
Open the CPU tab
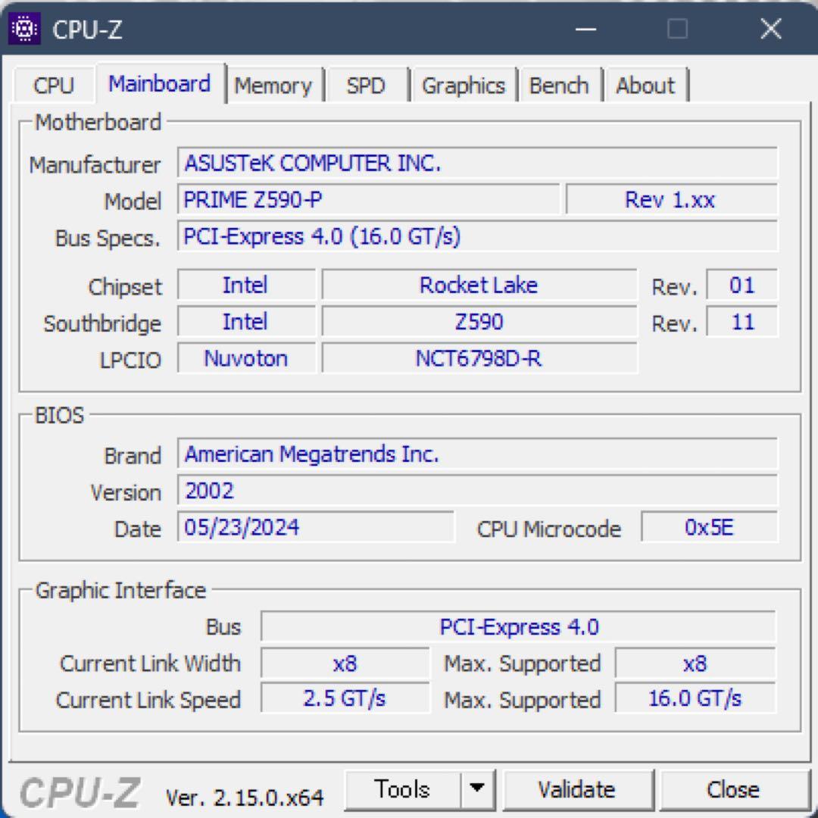(54, 85)
